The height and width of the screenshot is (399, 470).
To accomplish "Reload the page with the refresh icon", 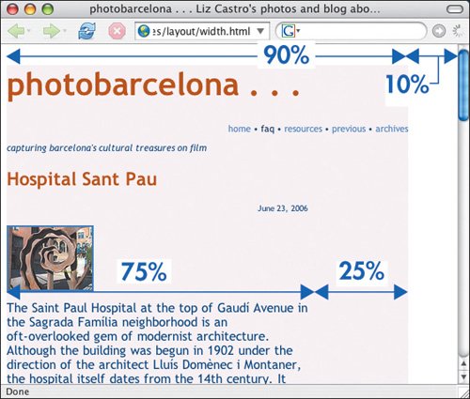I will point(86,31).
